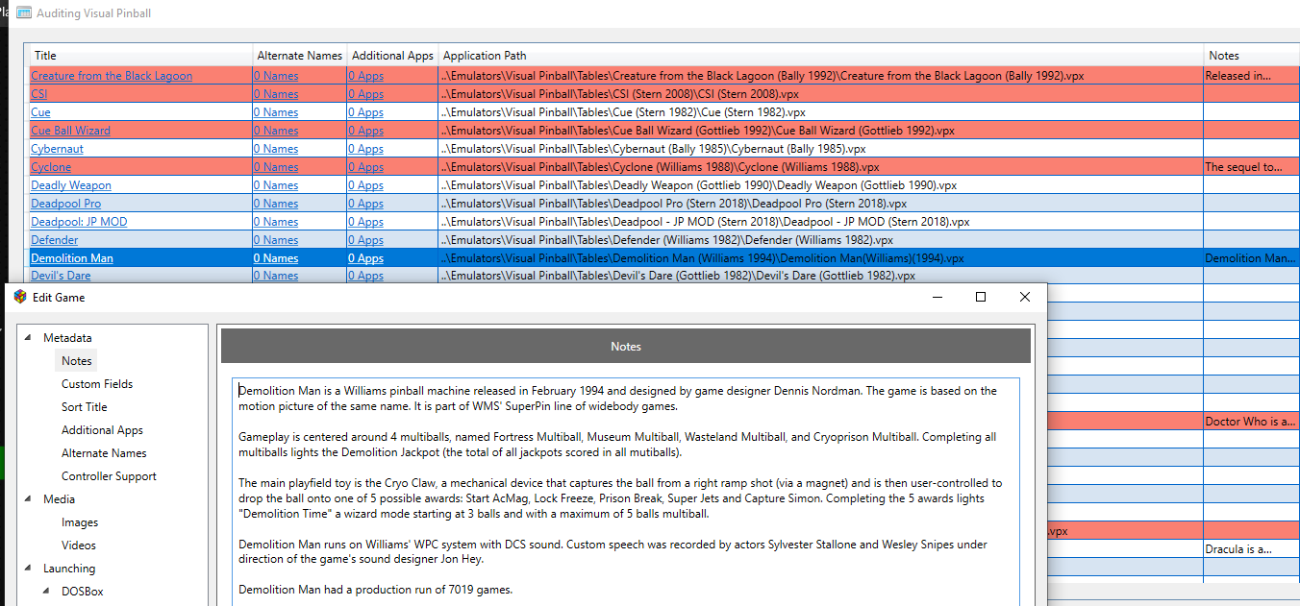This screenshot has width=1300, height=606.
Task: Select Sort Title in the sidebar
Action: pyautogui.click(x=85, y=407)
